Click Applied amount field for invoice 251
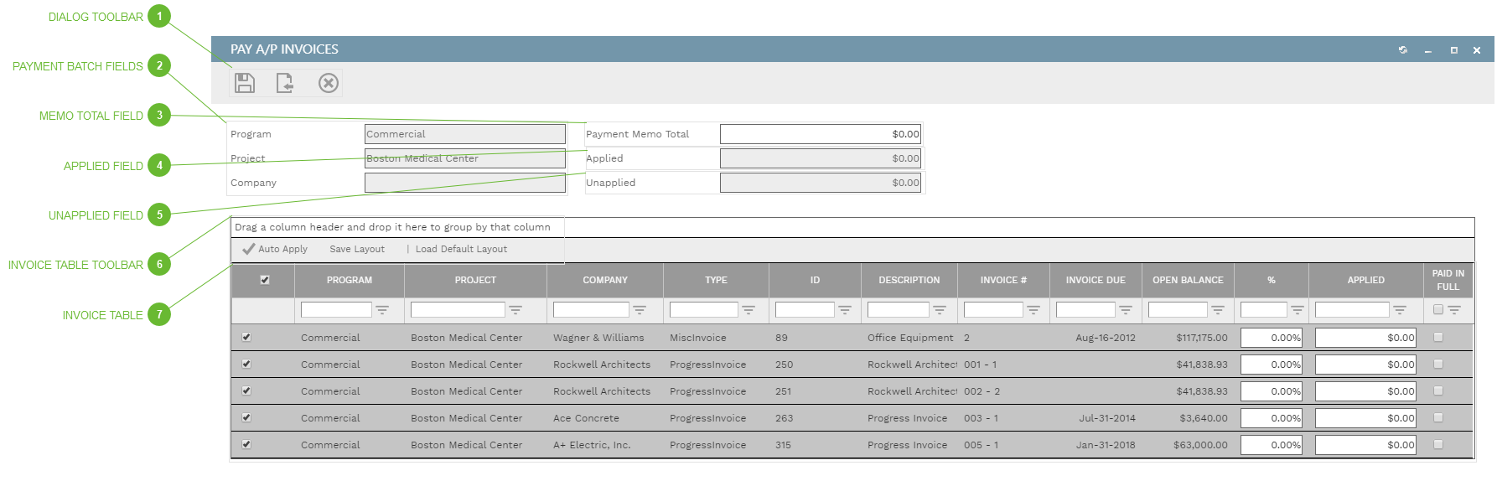 1365,391
